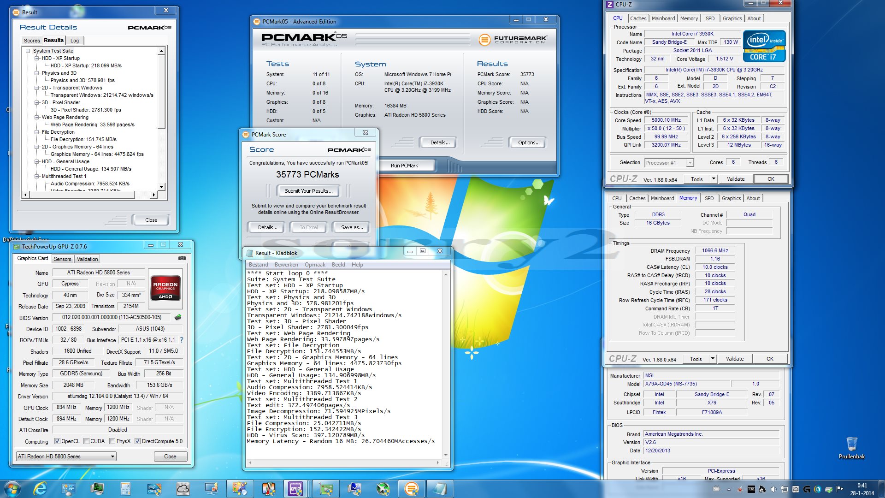Toggle the DirectCompute 5.0 checkbox
Image resolution: width=885 pixels, height=498 pixels.
pos(137,441)
